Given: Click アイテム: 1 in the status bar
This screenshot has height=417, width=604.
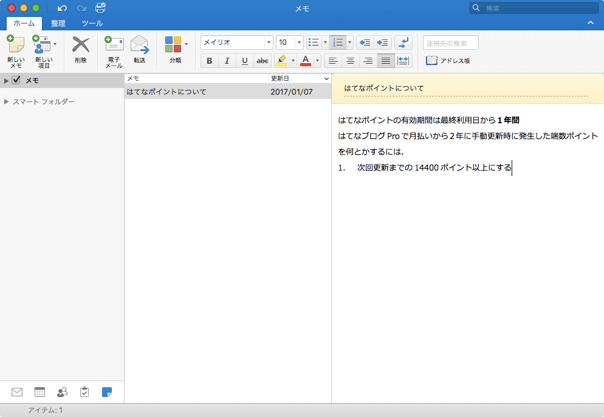Looking at the screenshot, I should 45,410.
